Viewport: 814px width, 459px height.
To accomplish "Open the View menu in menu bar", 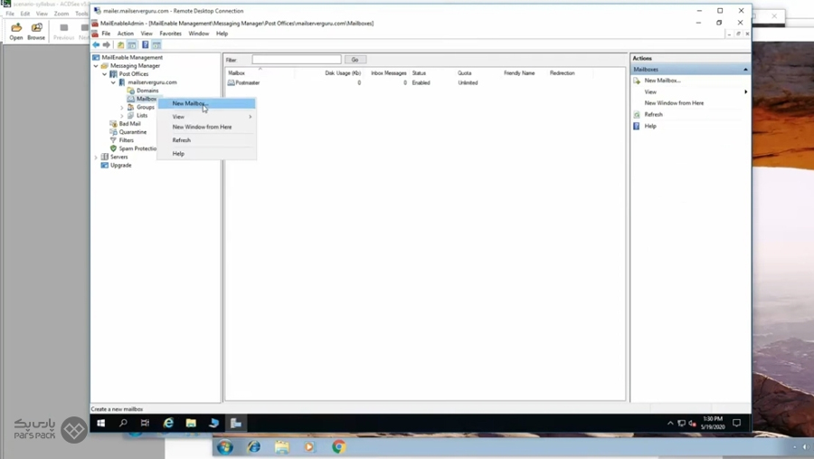I will click(147, 33).
